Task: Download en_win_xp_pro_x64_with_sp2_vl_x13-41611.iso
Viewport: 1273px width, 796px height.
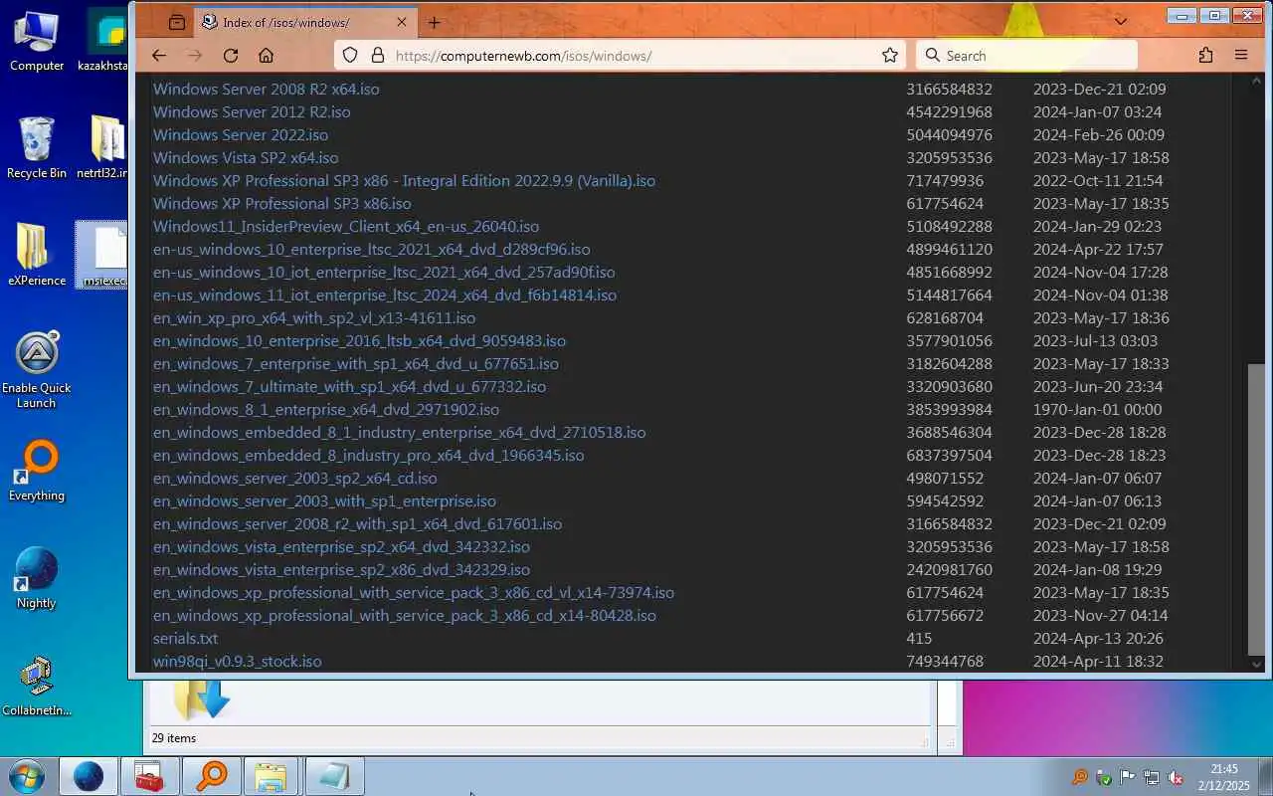Action: tap(314, 317)
